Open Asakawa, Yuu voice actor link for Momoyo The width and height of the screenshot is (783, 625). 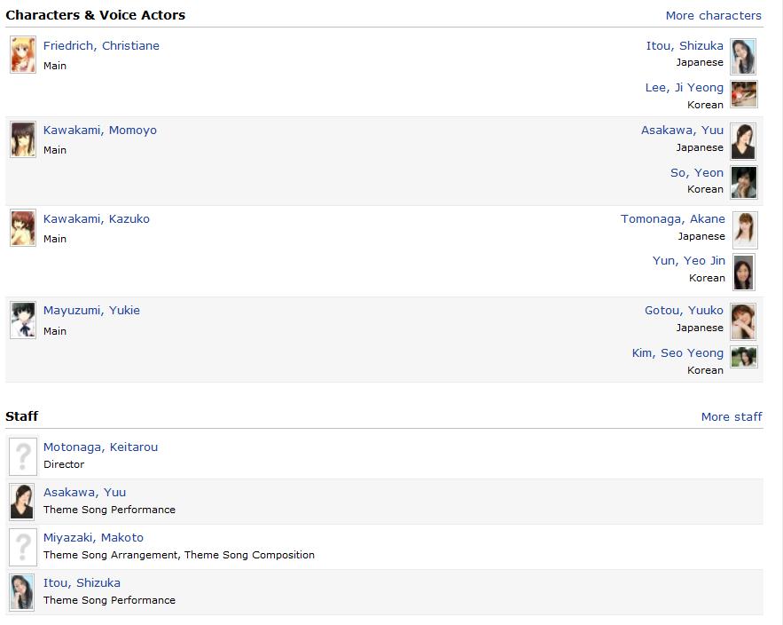[682, 130]
